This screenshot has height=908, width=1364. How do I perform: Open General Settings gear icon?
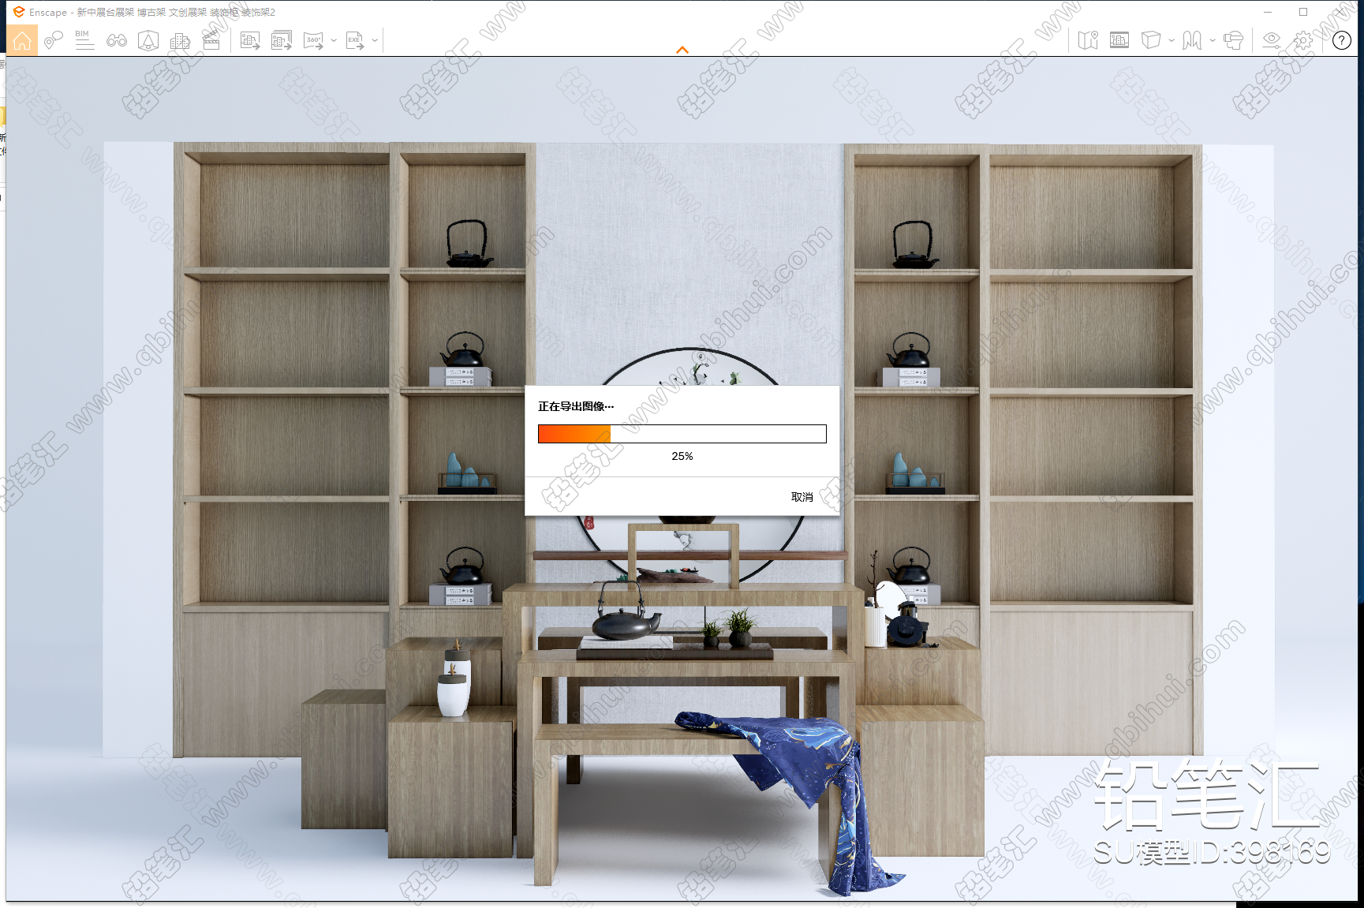click(x=1303, y=40)
